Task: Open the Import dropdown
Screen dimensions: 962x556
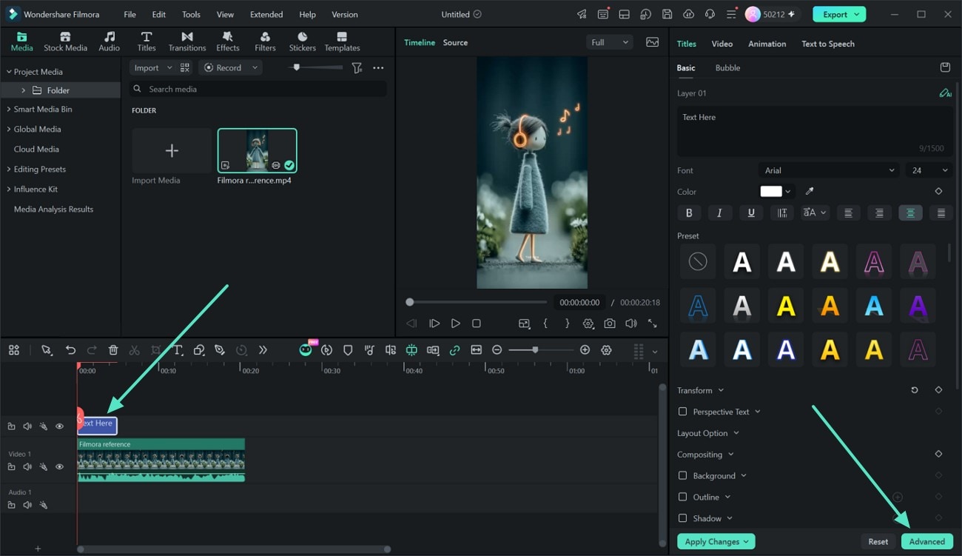Action: [x=152, y=67]
